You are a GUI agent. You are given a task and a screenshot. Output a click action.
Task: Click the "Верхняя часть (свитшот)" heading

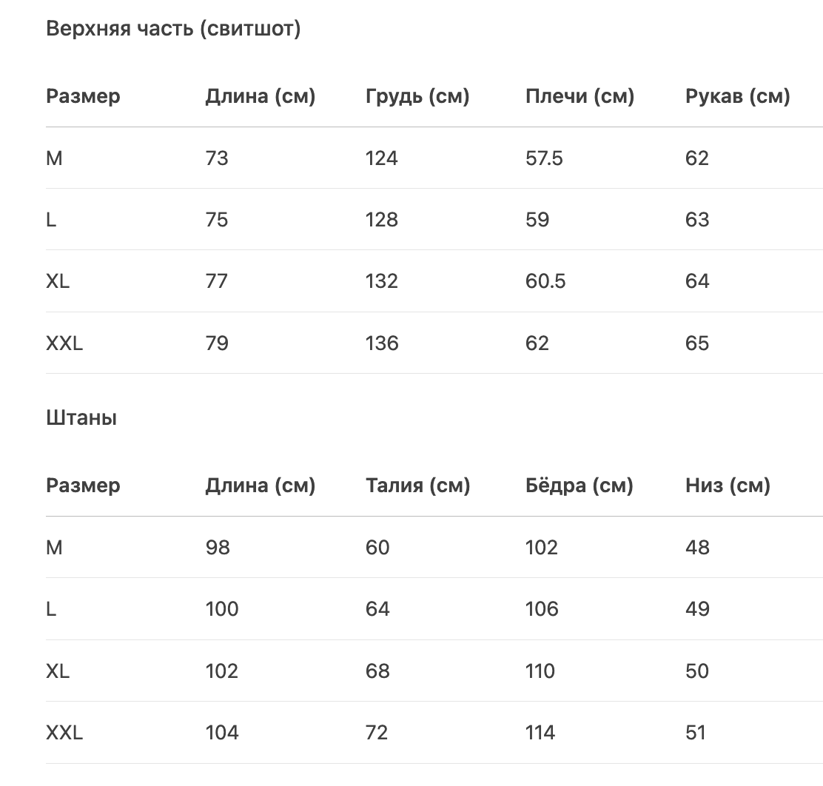coord(173,29)
